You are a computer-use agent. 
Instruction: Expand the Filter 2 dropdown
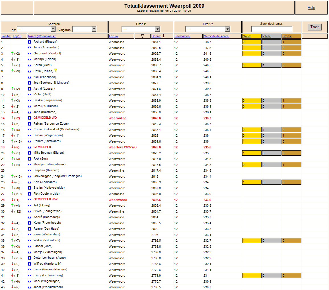pos(207,29)
